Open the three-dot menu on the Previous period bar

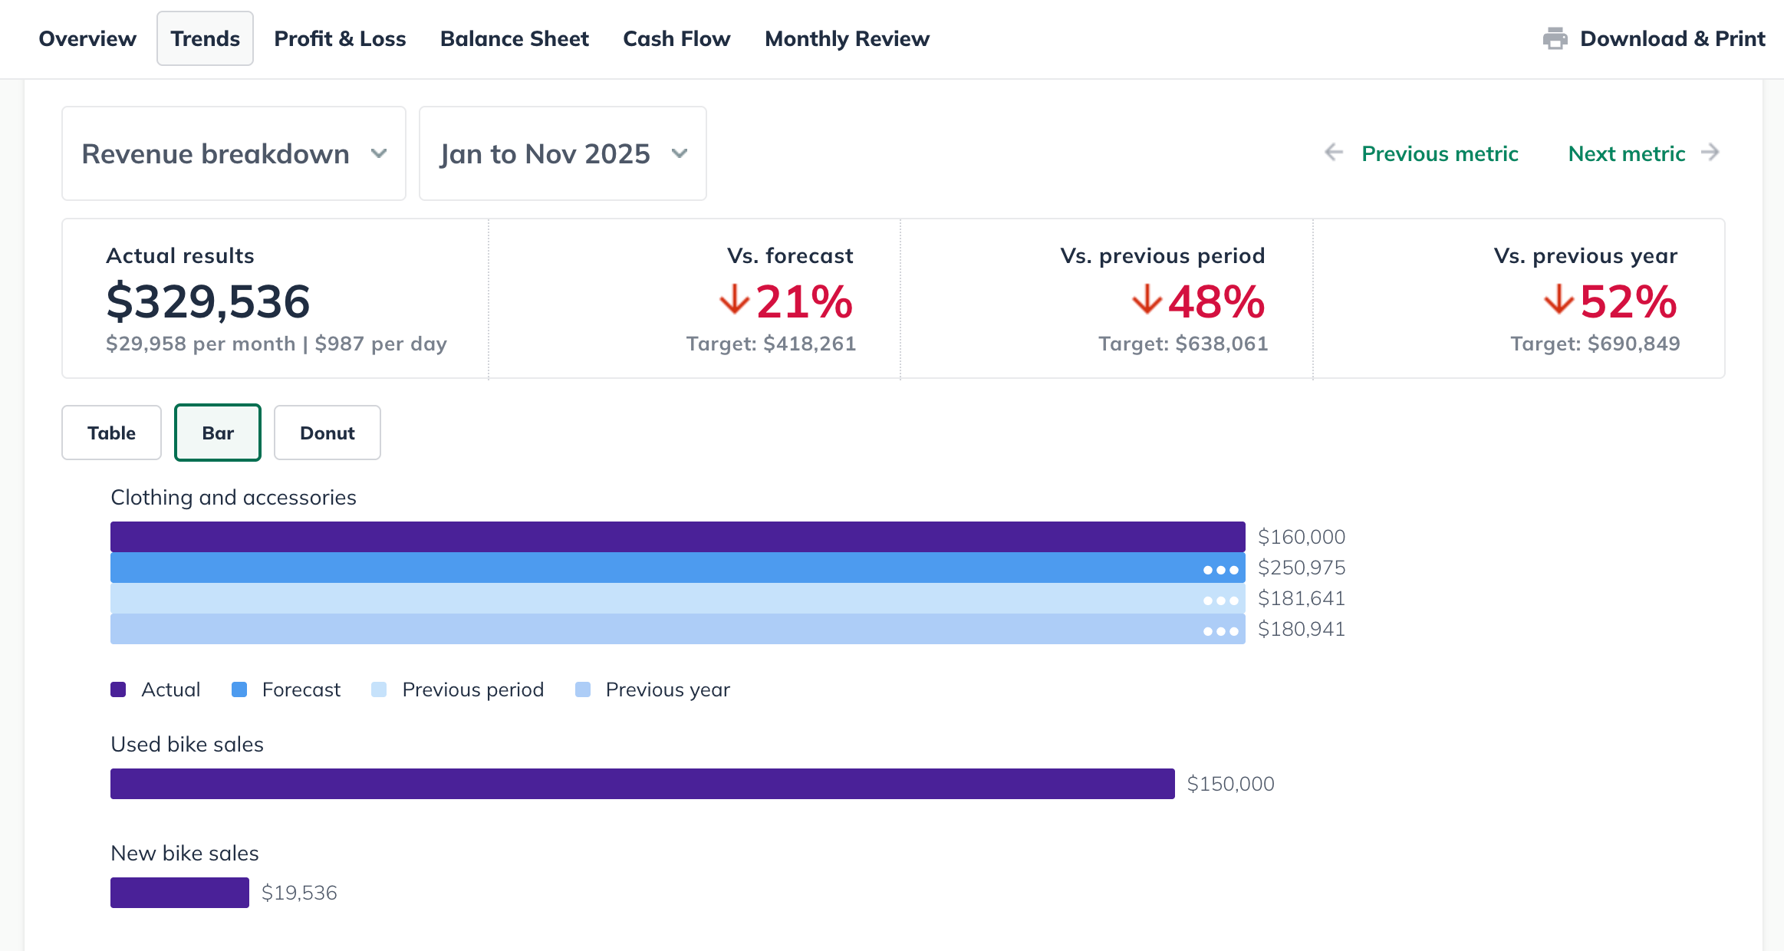pos(1220,599)
